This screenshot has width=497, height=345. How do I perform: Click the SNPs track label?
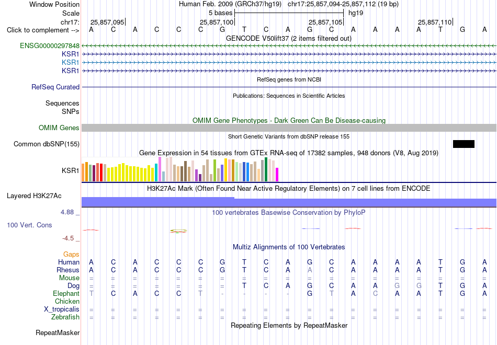(x=71, y=111)
